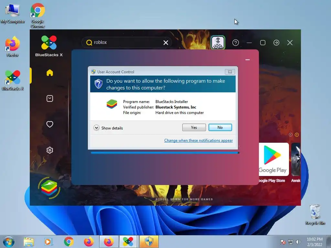Open Firefox desktop shortcut

[13, 47]
